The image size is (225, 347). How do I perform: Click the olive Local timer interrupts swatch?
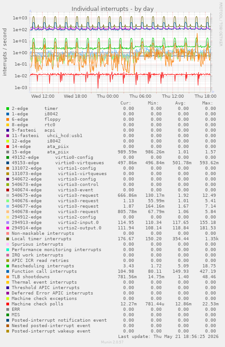[8, 239]
